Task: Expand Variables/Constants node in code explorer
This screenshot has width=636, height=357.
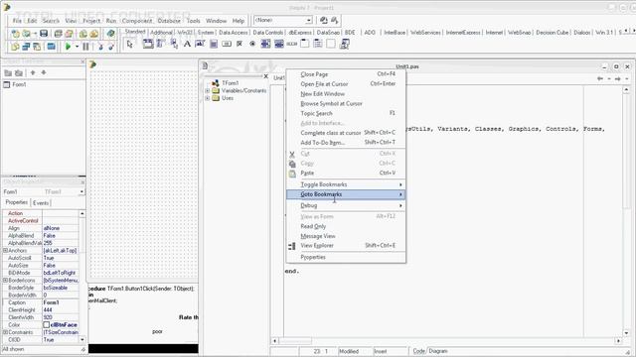Action: coord(208,90)
